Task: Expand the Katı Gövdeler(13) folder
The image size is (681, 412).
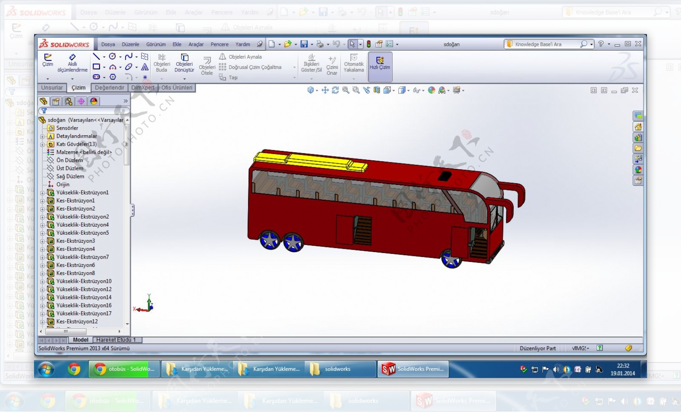Action: click(42, 145)
